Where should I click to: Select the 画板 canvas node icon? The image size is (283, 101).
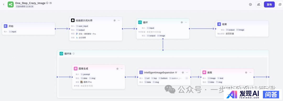(204, 73)
